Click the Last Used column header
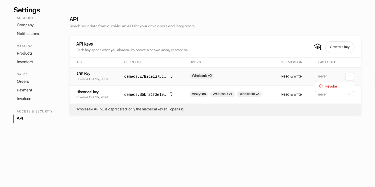The height and width of the screenshot is (187, 375). [x=327, y=62]
